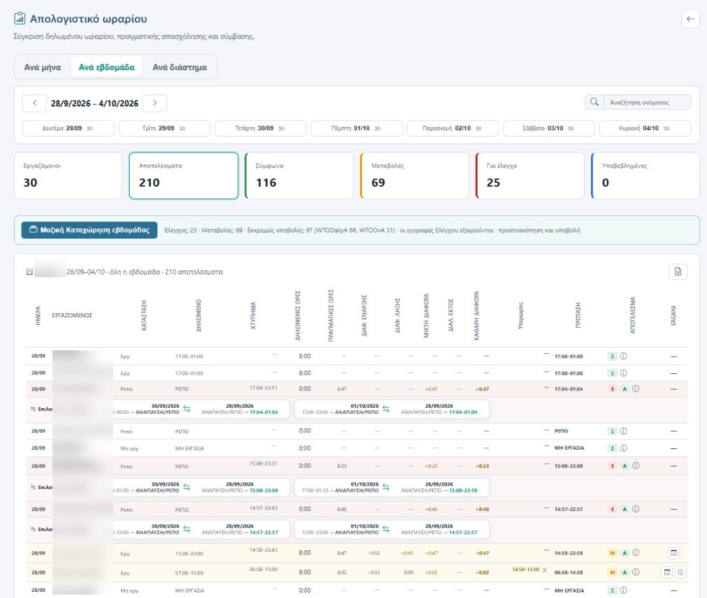Filter by day Σάββατο 03/10
Viewport: 707px width, 598px height.
(549, 128)
